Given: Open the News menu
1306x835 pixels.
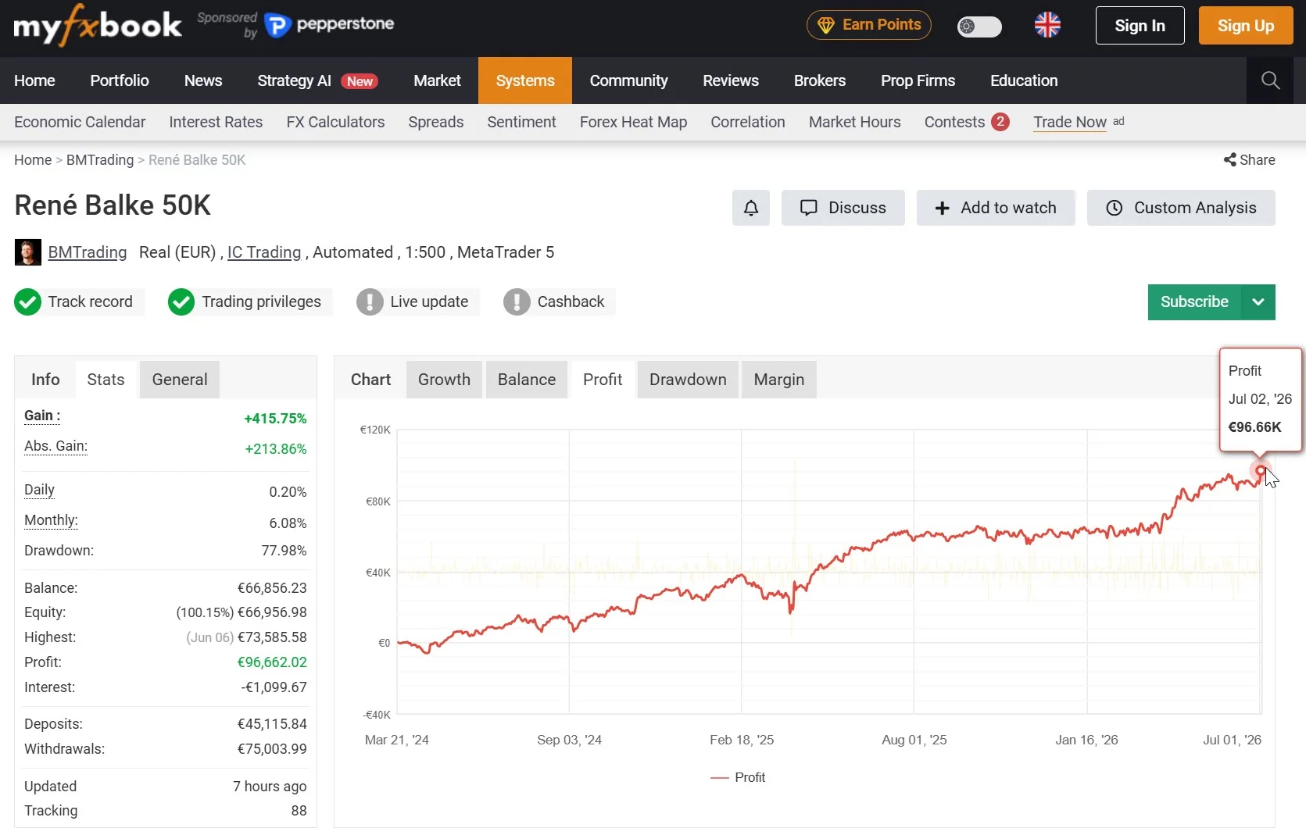Looking at the screenshot, I should [203, 80].
